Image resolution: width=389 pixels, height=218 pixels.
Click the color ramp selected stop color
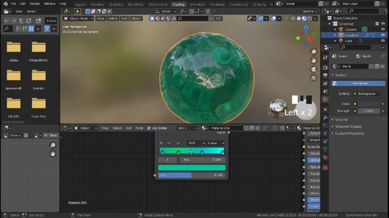192,168
